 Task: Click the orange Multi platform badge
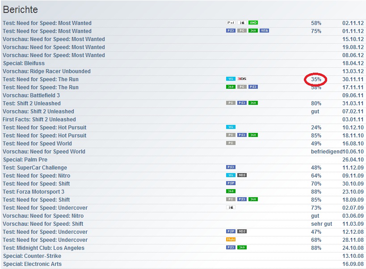pos(231,240)
